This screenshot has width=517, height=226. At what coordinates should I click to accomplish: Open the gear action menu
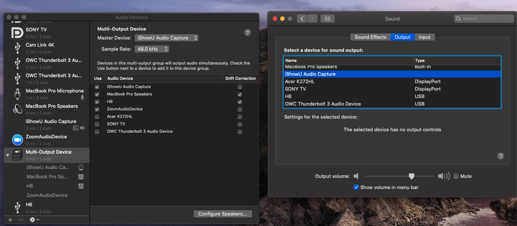click(34, 220)
